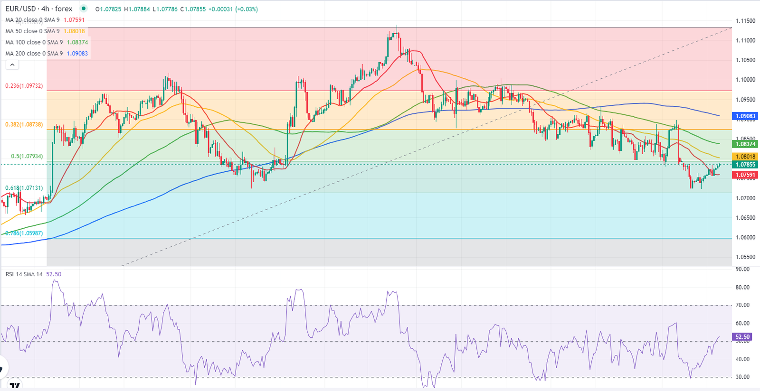Select the 0.618 Fibonacci level label
This screenshot has width=760, height=391.
click(24, 188)
